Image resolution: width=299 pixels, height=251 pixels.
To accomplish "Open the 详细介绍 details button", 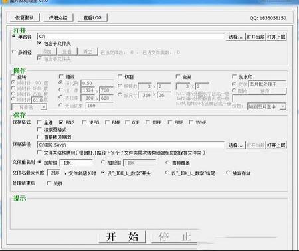I will pos(58,18).
